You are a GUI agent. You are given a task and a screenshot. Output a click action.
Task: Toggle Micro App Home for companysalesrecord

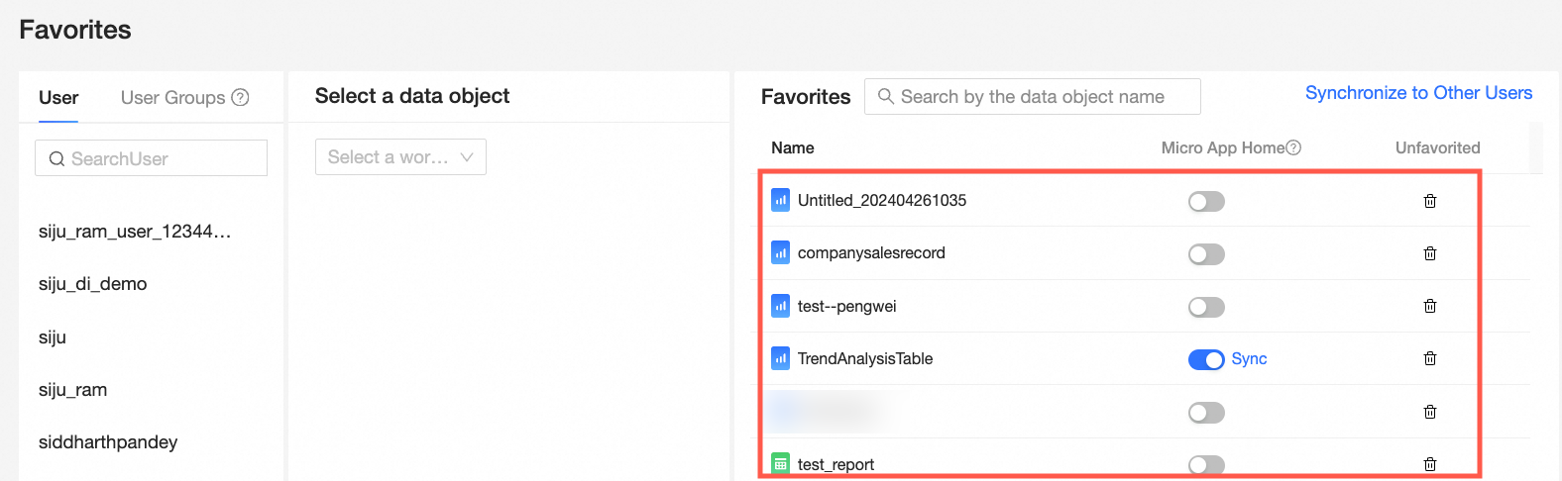(x=1206, y=254)
